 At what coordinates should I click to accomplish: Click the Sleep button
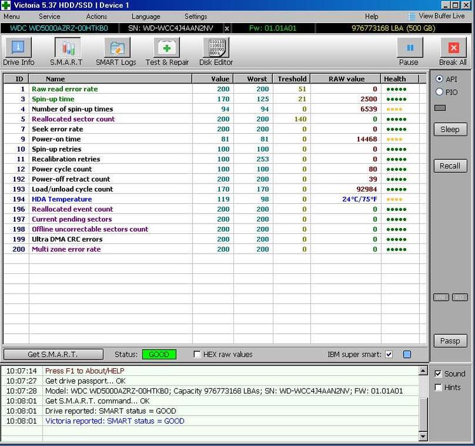[x=450, y=129]
